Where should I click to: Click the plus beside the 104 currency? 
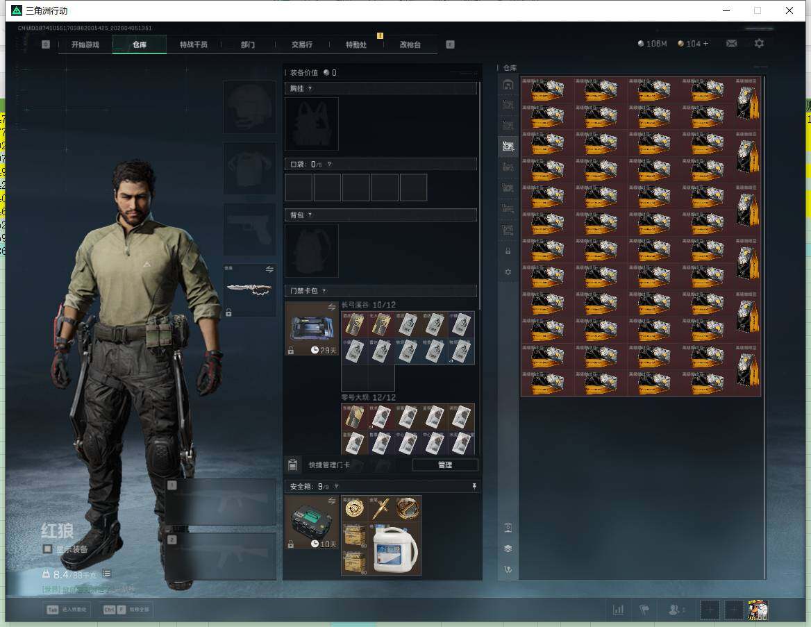pos(705,44)
